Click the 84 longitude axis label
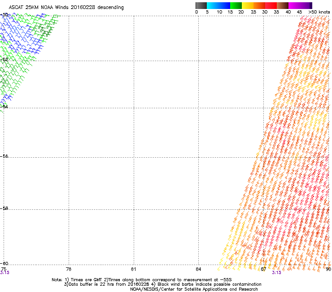 198,269
